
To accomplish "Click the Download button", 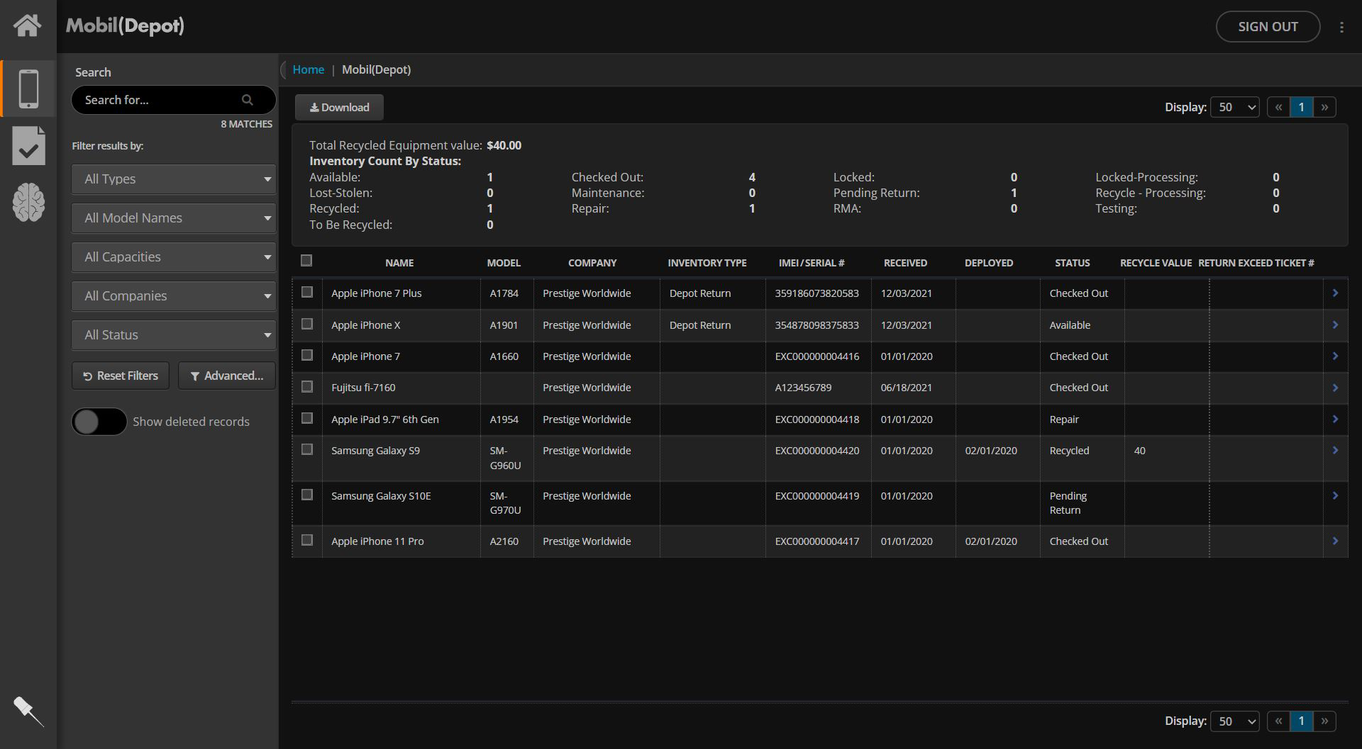I will click(339, 108).
